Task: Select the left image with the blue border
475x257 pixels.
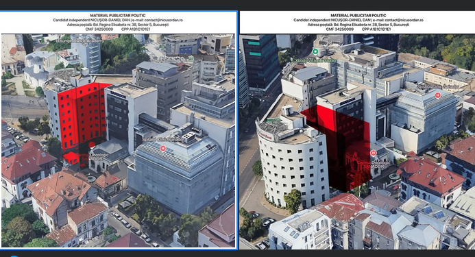Action: [x=118, y=130]
